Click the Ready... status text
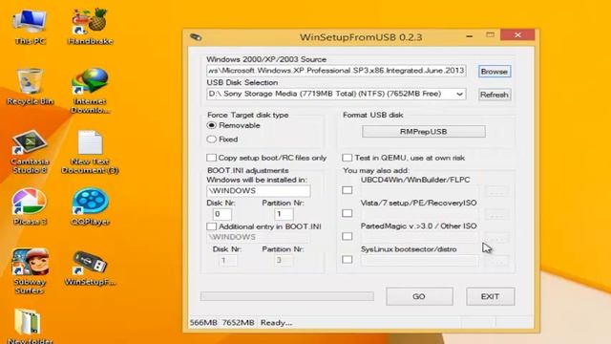611x344 pixels. (276, 323)
